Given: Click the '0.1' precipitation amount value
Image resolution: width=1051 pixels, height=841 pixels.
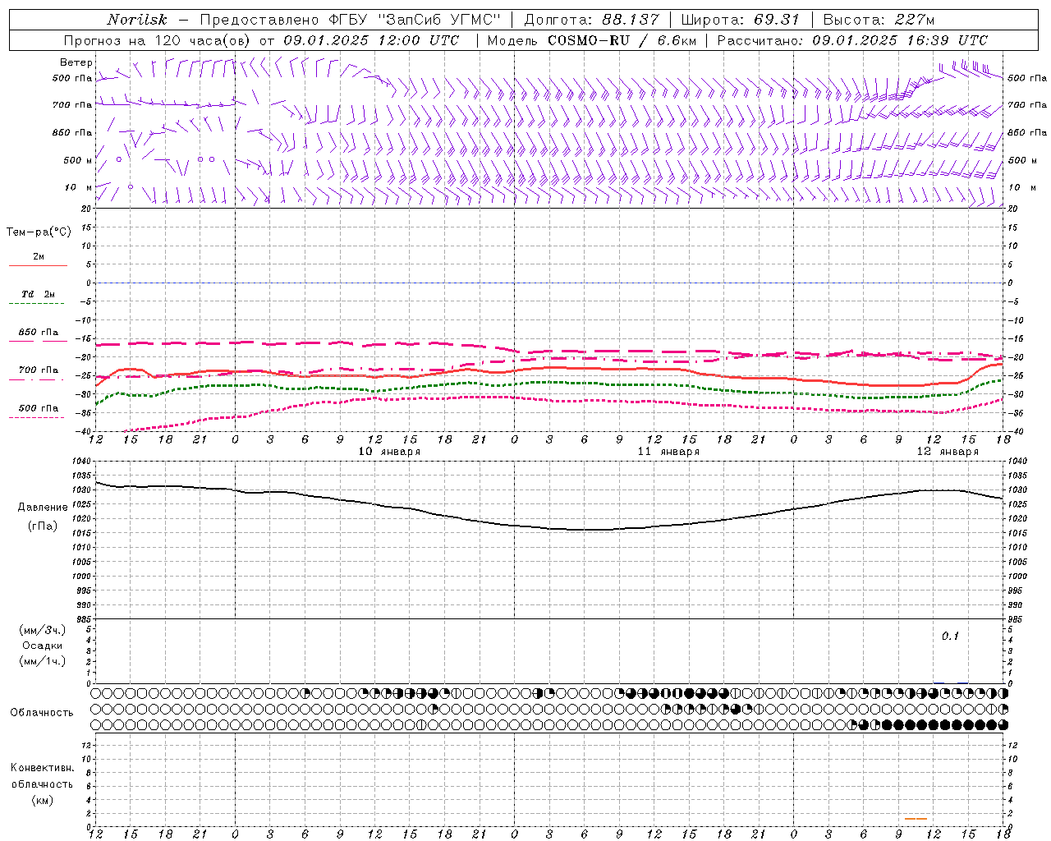Looking at the screenshot, I should point(950,636).
